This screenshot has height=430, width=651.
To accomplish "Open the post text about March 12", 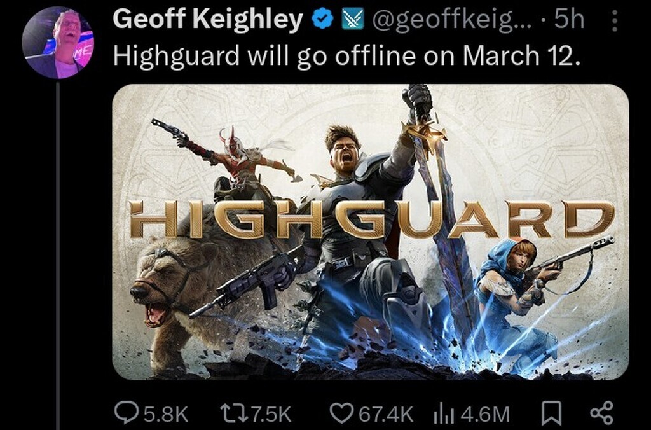I will (x=346, y=56).
